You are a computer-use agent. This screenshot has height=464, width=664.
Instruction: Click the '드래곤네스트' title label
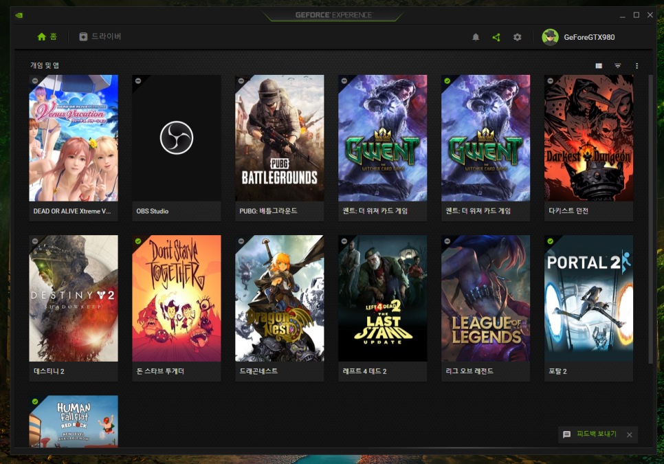258,371
